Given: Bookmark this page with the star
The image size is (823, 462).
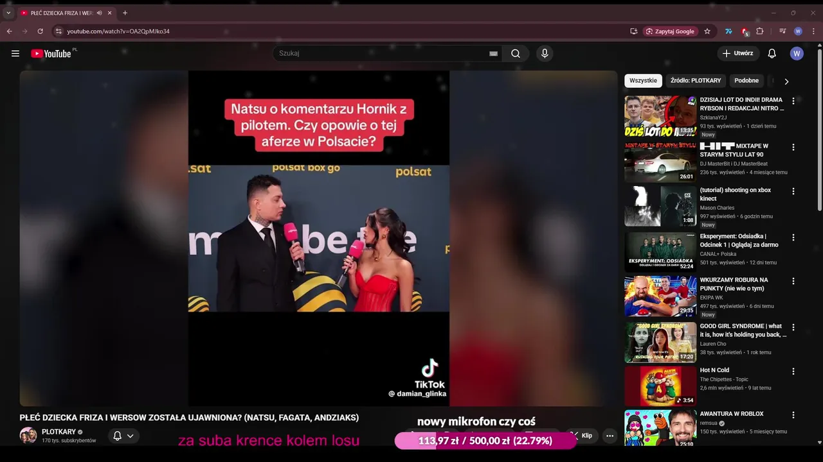Looking at the screenshot, I should [707, 31].
